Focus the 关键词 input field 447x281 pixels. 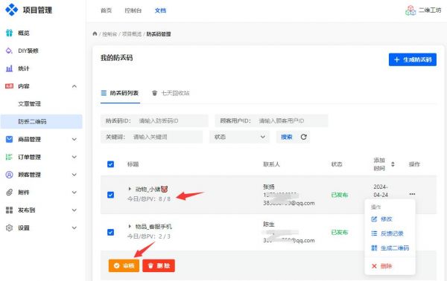point(151,137)
